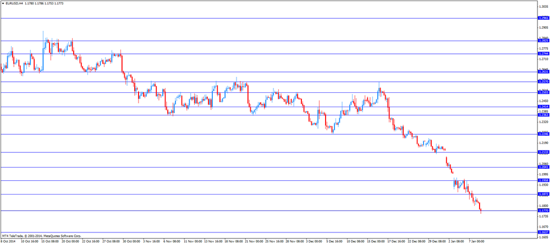This screenshot has width=550, height=244.
Task: Click the EURUSD,H4 chart title text
Action: click(13, 3)
